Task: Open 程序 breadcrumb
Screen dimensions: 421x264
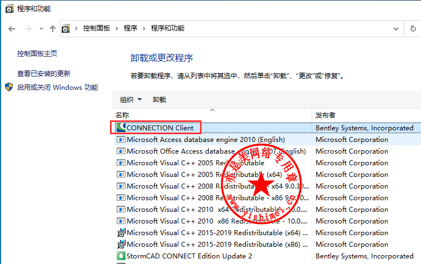Action: pyautogui.click(x=131, y=28)
